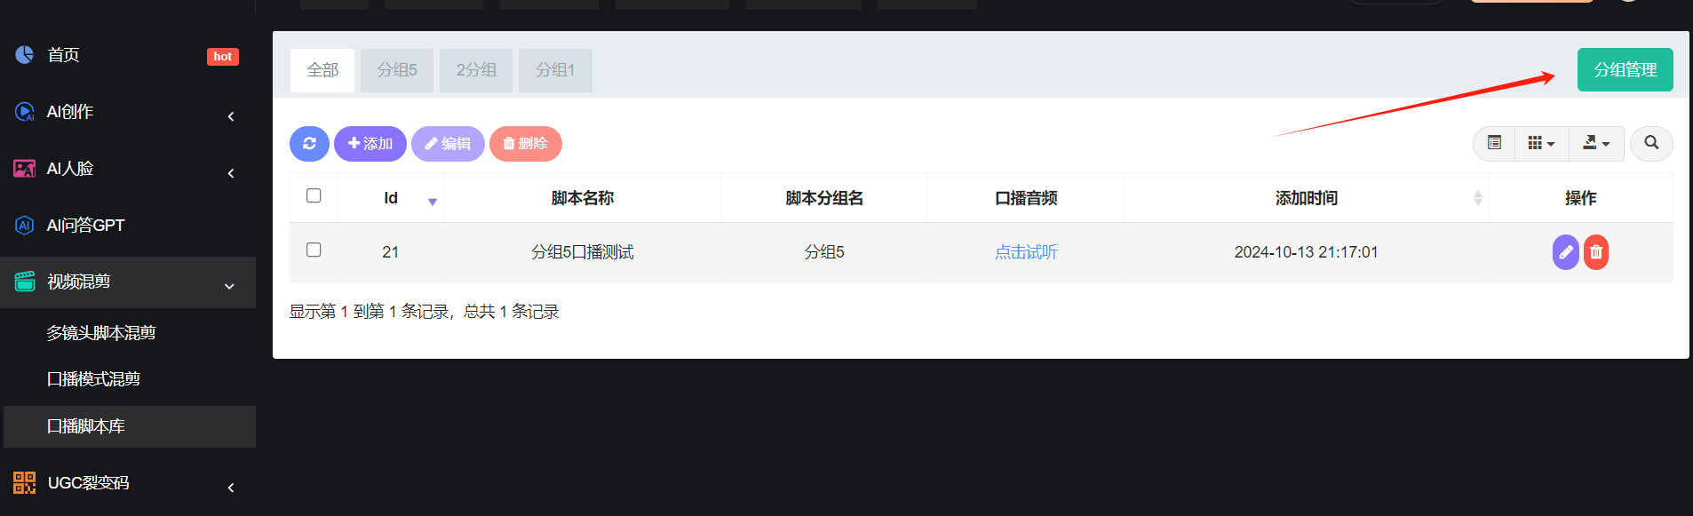Viewport: 1693px width, 516px height.
Task: Click the green 分组管理 button
Action: pyautogui.click(x=1625, y=70)
